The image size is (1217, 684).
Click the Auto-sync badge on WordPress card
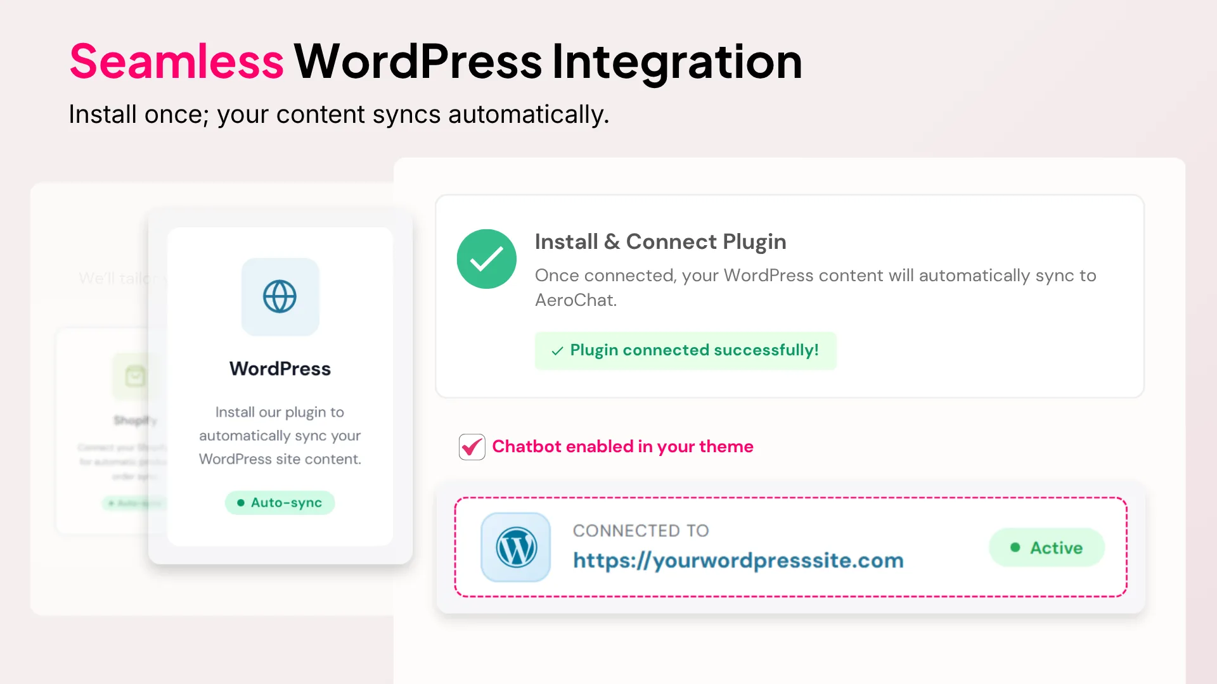(280, 503)
